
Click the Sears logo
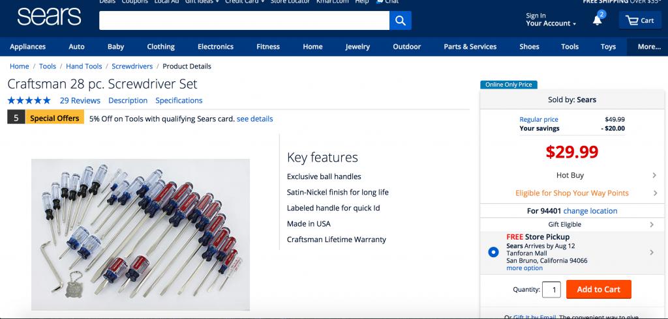pyautogui.click(x=50, y=18)
